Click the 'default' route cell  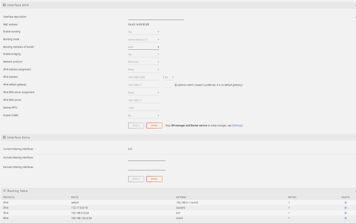[x=75, y=203]
